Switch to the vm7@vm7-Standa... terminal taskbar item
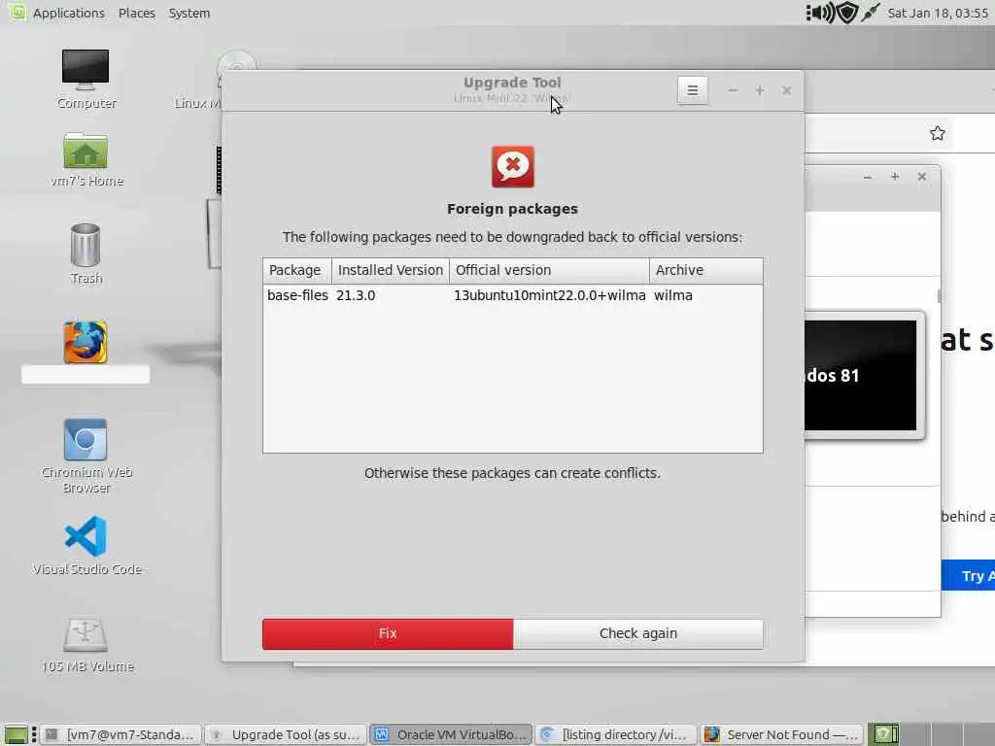This screenshot has height=746, width=995. (x=121, y=734)
